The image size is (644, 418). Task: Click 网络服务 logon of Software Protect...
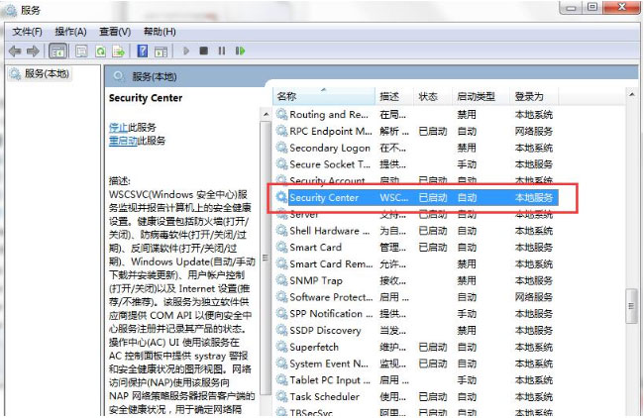534,297
